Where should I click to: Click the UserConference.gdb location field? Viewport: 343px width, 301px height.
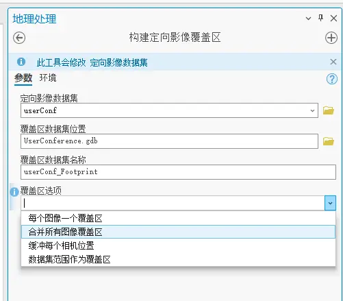(x=169, y=141)
